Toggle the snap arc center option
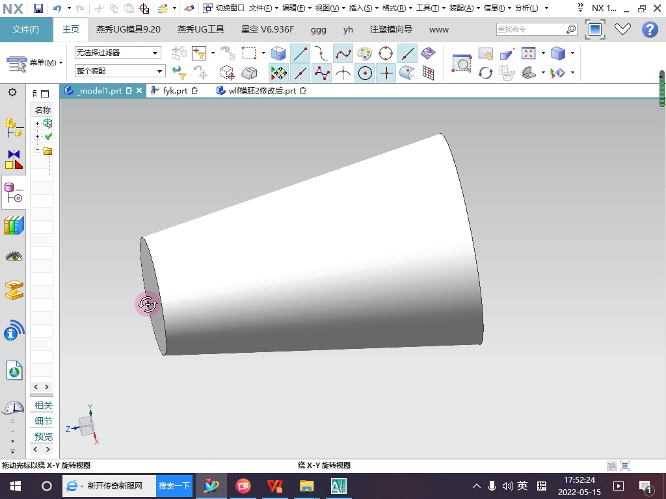The width and height of the screenshot is (666, 499). 365,73
